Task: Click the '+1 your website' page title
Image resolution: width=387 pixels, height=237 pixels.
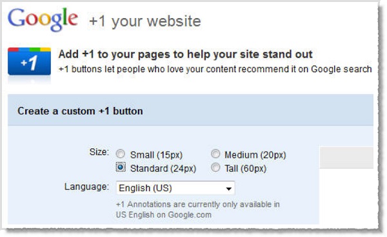Action: pos(145,21)
